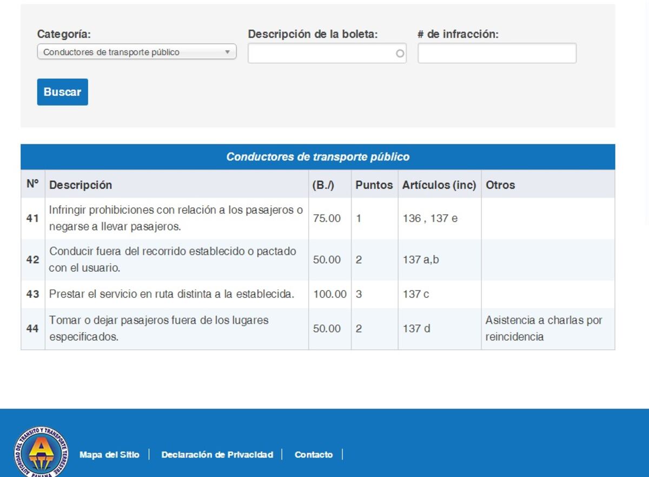This screenshot has width=649, height=477.
Task: Open the Contacto footer link
Action: click(313, 455)
